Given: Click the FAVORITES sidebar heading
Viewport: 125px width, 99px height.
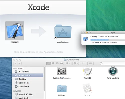Looking at the screenshot, I should pos(18,68).
